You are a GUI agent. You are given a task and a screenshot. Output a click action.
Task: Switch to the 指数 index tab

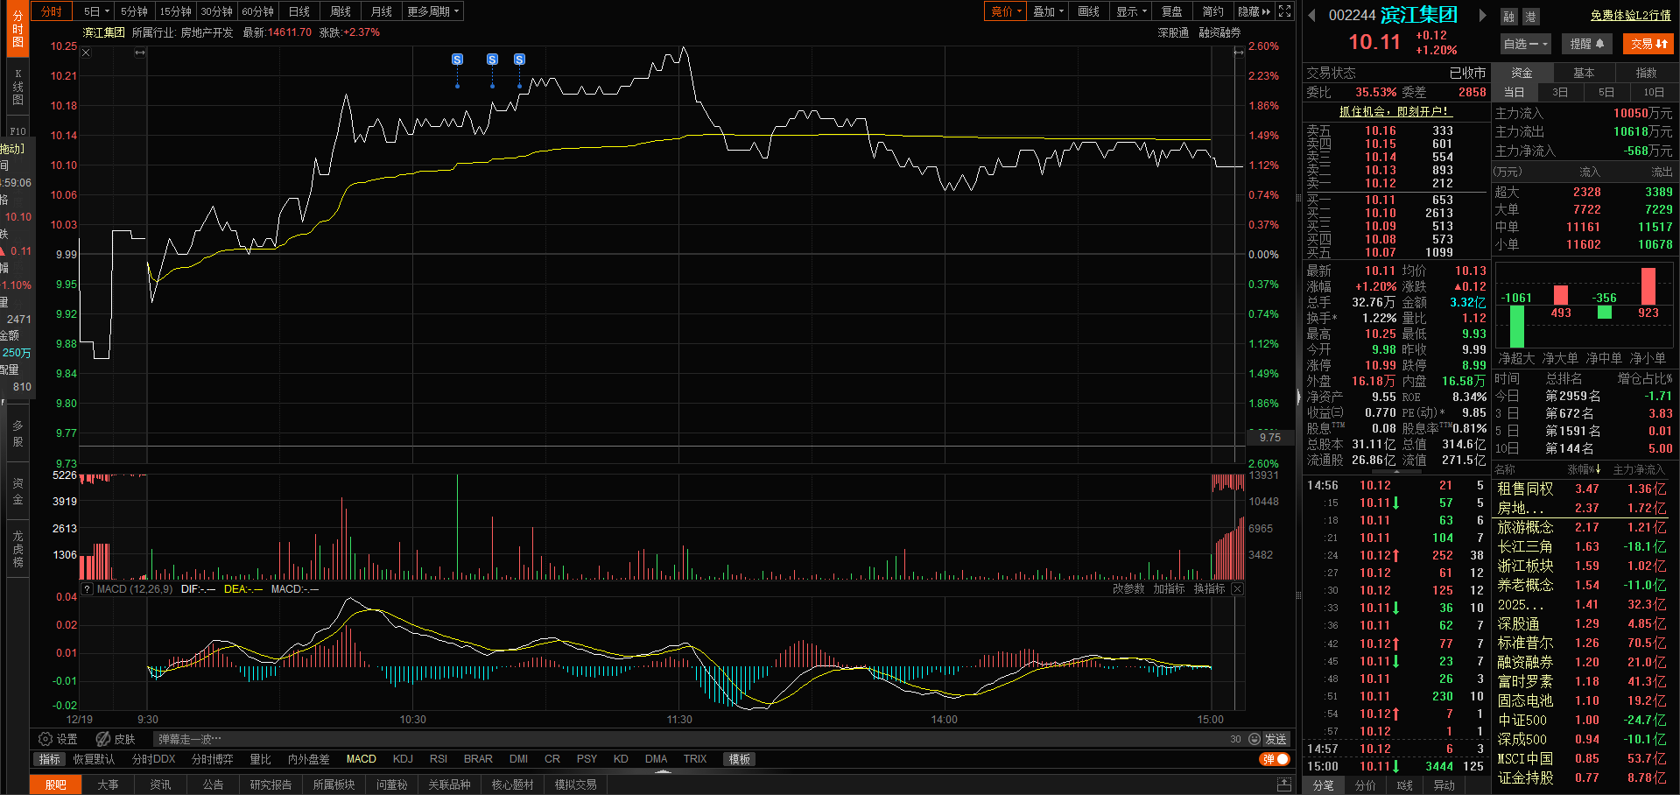[1646, 73]
